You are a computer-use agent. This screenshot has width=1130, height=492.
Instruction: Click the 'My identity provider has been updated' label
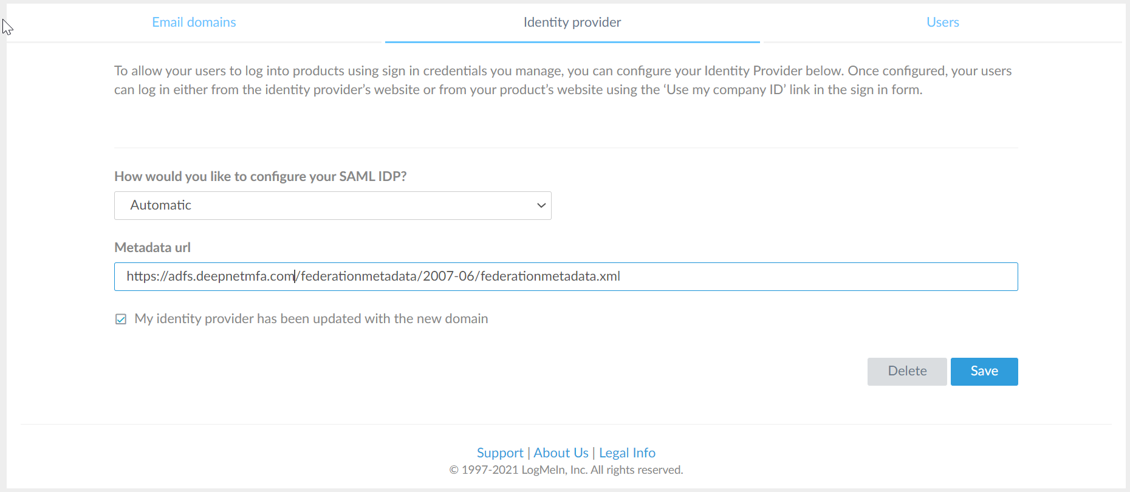(x=311, y=319)
